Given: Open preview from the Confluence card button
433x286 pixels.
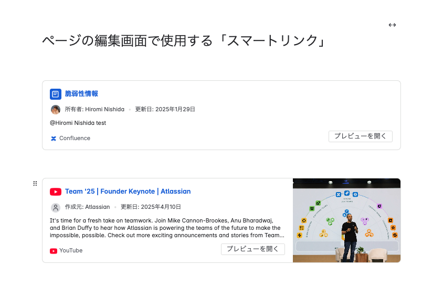Looking at the screenshot, I should [361, 136].
